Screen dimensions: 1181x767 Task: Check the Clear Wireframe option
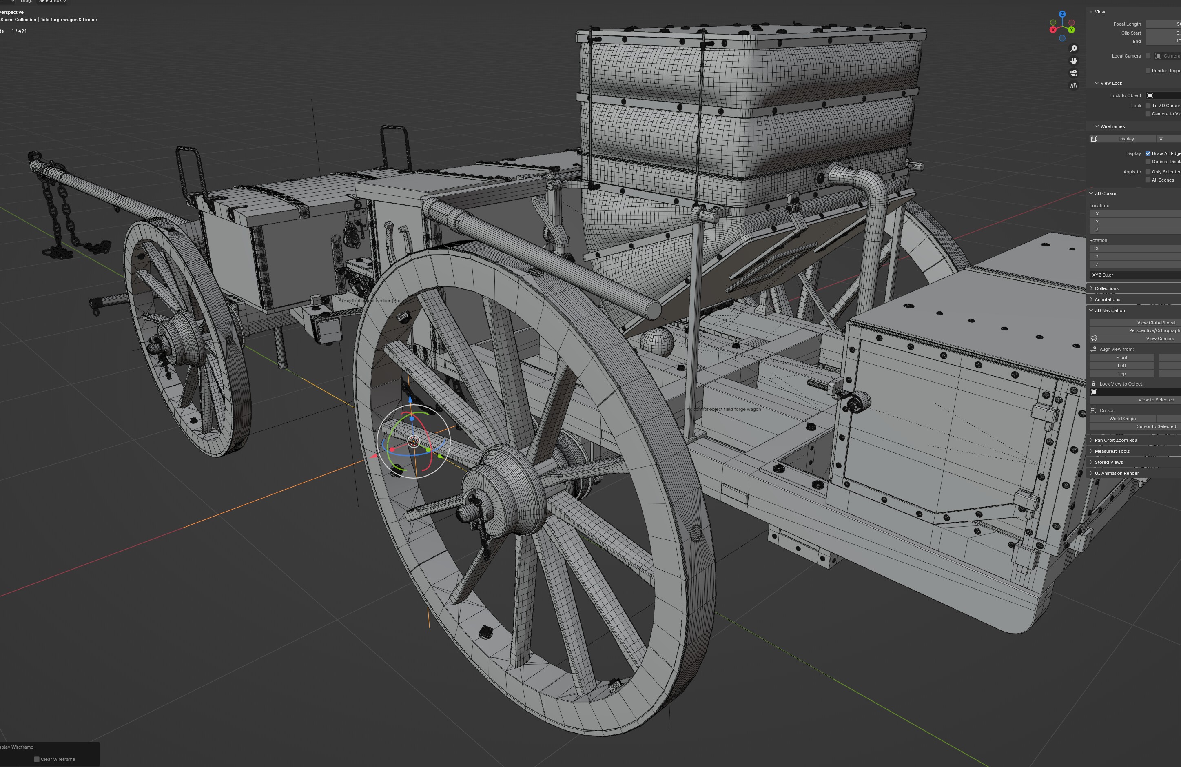point(37,759)
